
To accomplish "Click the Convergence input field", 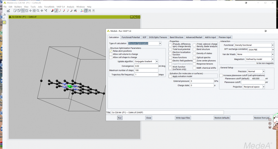I will [x=146, y=66].
